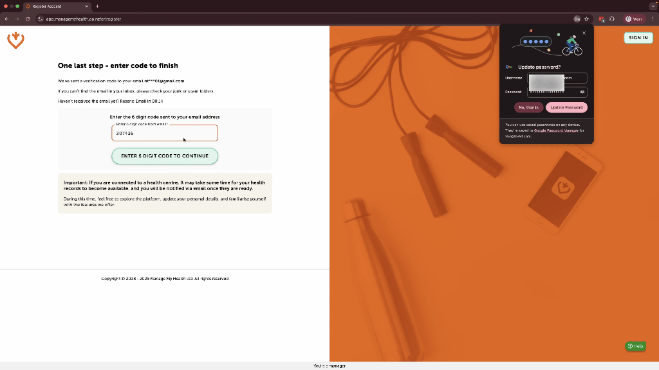Click the Update Password button
Image resolution: width=659 pixels, height=370 pixels.
pyautogui.click(x=566, y=107)
